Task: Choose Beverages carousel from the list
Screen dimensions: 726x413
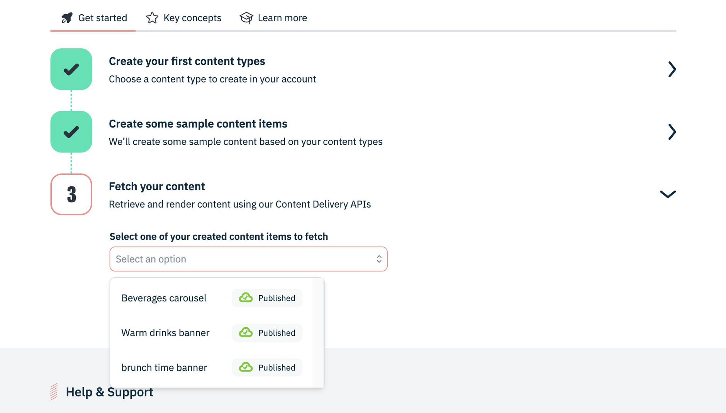Action: tap(164, 298)
